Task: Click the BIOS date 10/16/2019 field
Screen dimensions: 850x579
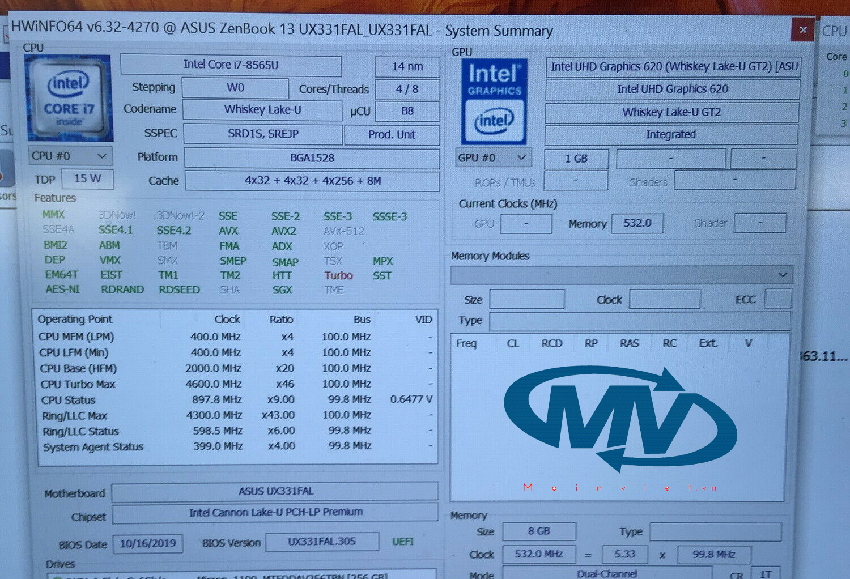Action: [148, 544]
